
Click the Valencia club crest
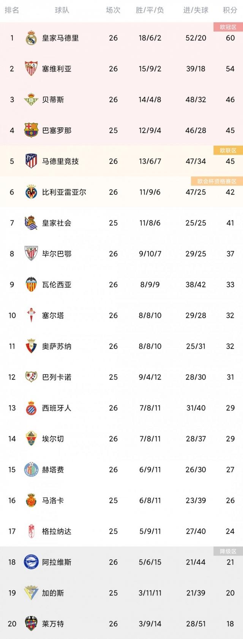tap(31, 285)
